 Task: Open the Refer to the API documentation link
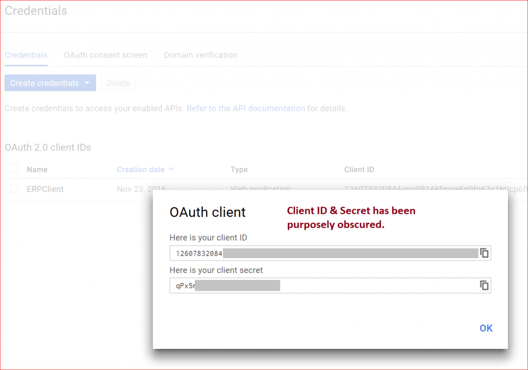pos(245,108)
